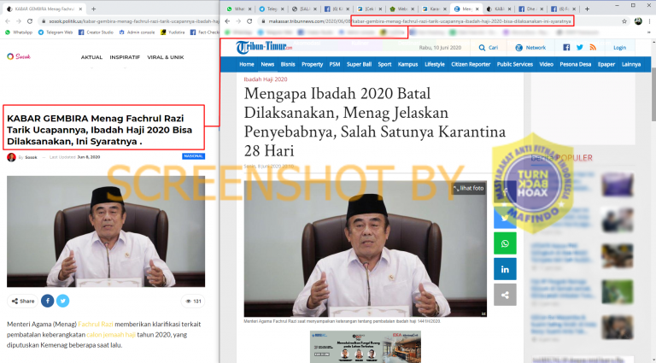The image size is (656, 363).
Task: Open the INSPIRATIF menu on Sosok
Action: pyautogui.click(x=125, y=57)
